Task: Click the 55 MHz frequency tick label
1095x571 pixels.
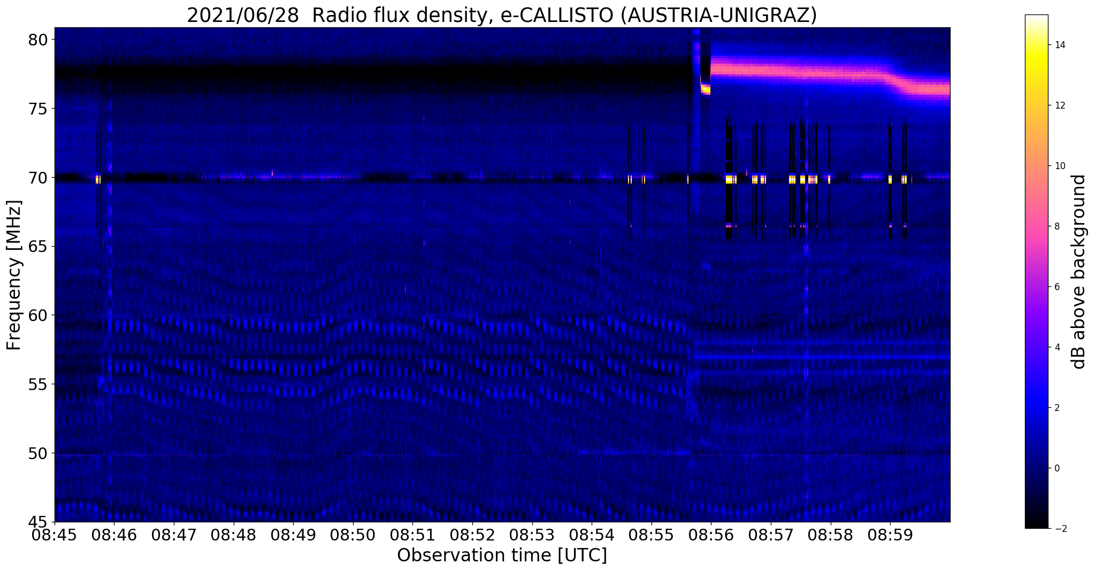Action: coord(39,384)
